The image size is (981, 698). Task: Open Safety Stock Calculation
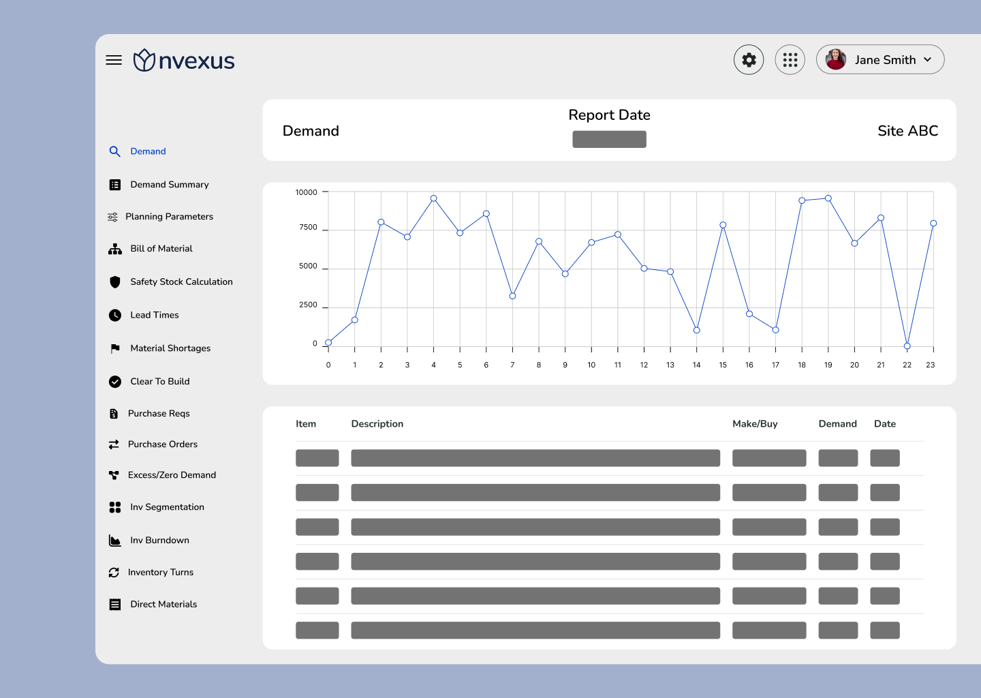[x=181, y=282]
